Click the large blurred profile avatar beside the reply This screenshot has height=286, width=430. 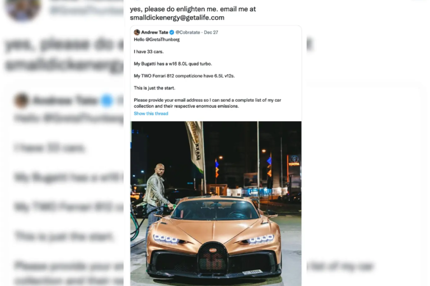coord(23,9)
